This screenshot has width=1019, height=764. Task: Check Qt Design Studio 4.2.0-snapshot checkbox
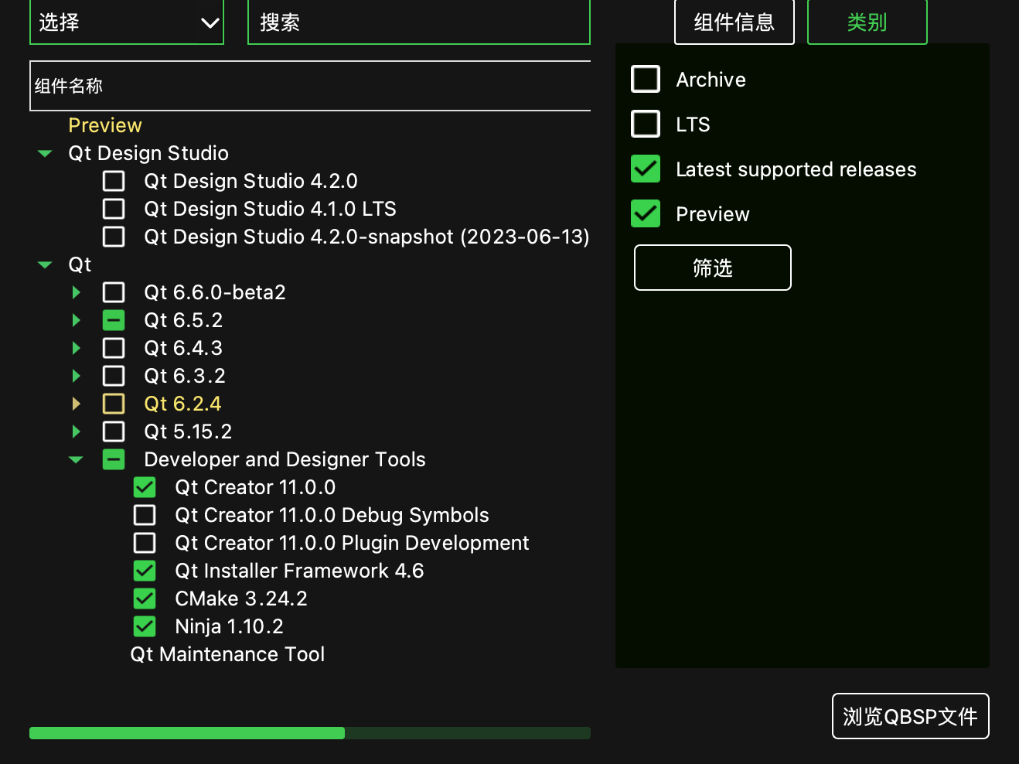pos(114,237)
